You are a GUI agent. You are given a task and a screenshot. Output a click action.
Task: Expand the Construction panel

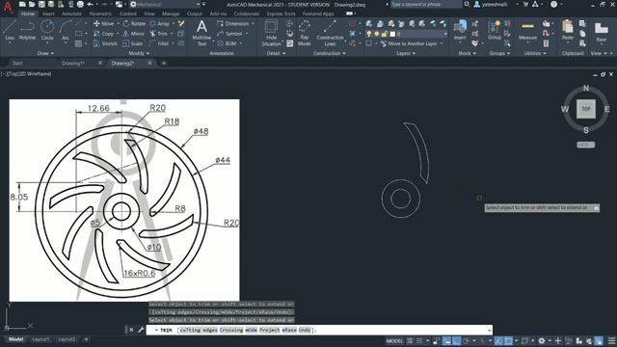tap(330, 53)
